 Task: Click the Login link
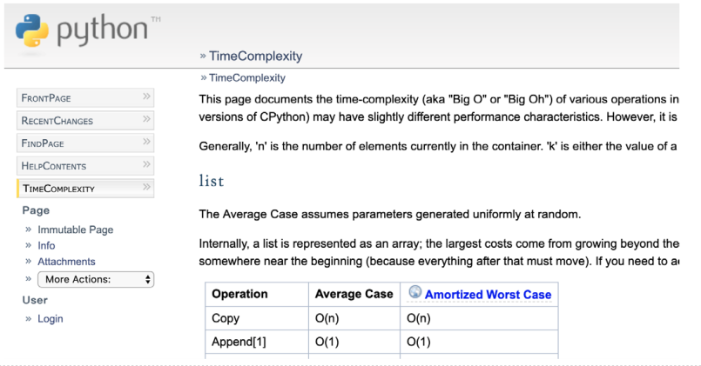coord(51,319)
